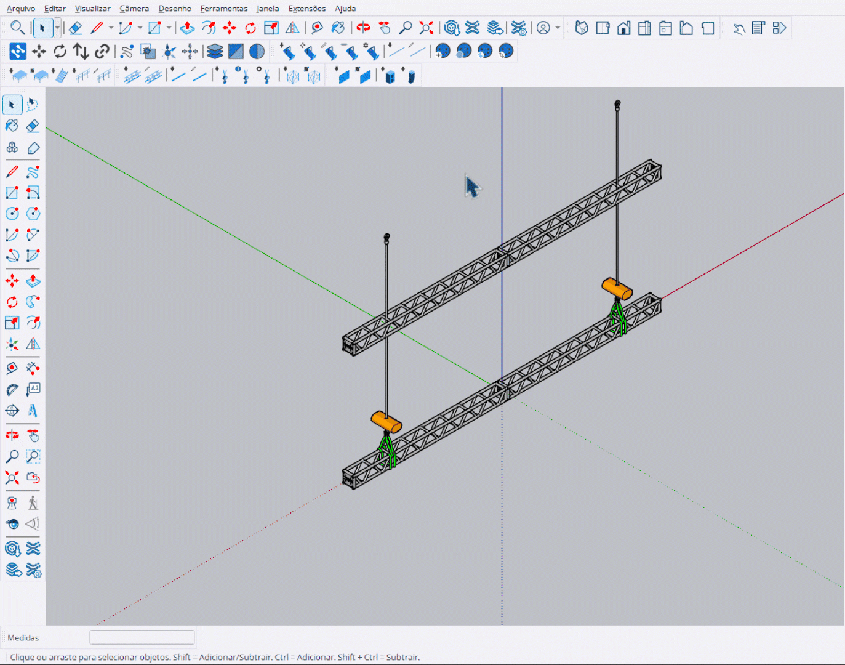Viewport: 845px width, 665px height.
Task: Choose the Paint Bucket tool in left panel
Action: [x=12, y=126]
